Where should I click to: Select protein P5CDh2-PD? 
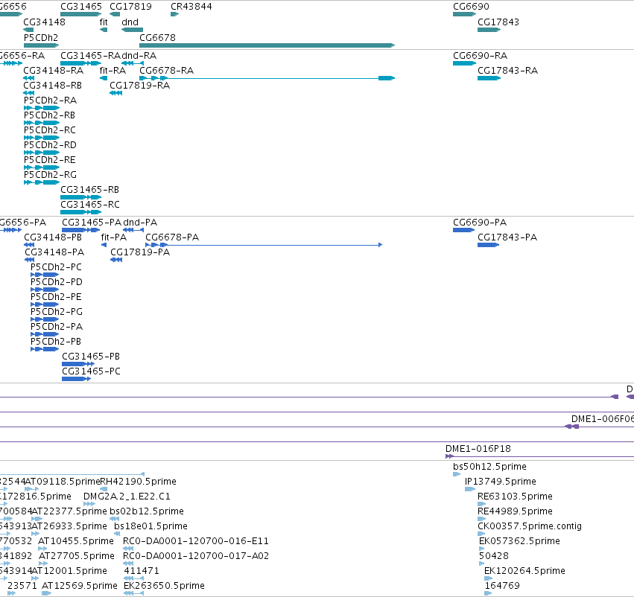tap(57, 282)
